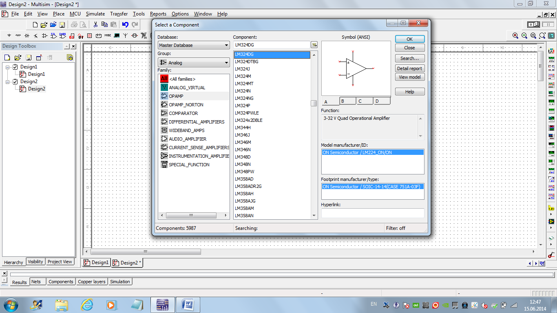Click the Family list horizontal scrollbar
Viewport: 557px width, 313px height.
(x=194, y=215)
